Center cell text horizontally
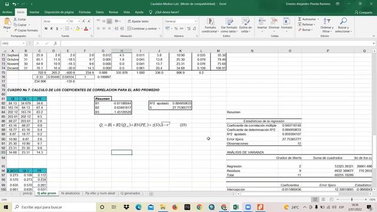The image size is (377, 212). click(104, 29)
